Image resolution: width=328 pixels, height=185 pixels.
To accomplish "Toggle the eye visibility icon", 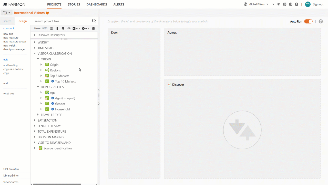I will pos(279,4).
